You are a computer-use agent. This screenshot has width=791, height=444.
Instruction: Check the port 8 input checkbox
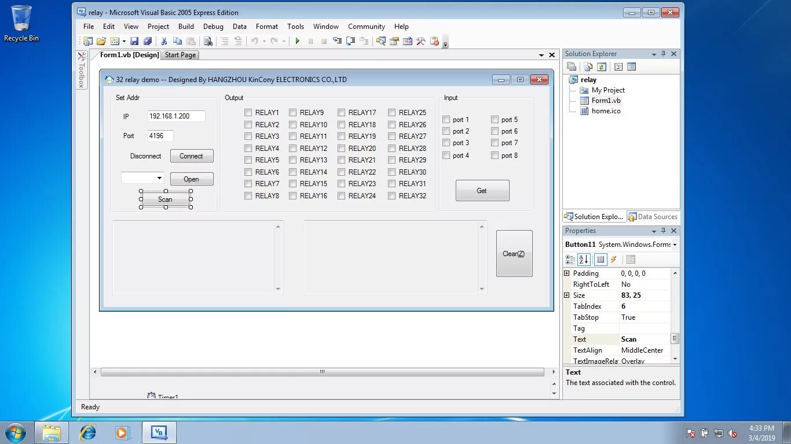tap(495, 156)
